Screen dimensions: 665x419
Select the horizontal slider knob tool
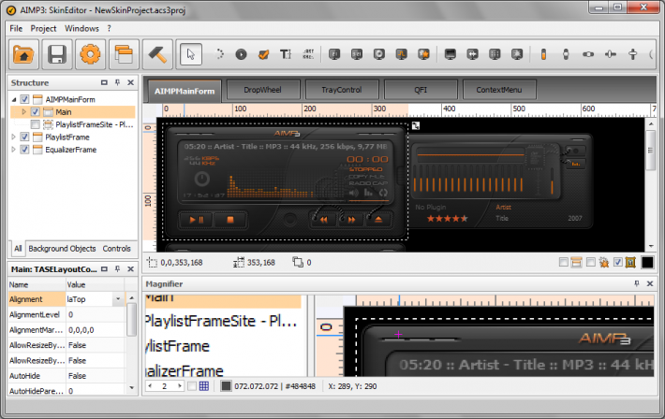tap(588, 54)
